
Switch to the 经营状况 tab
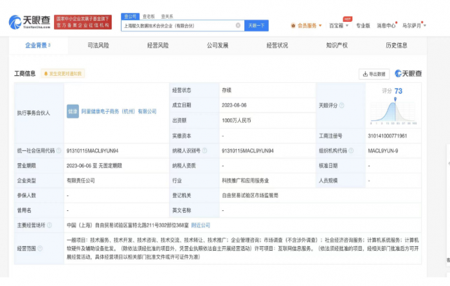[277, 46]
